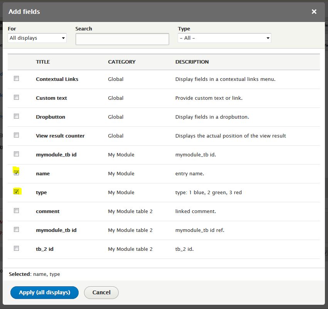
Task: Click the Cancel button
Action: [101, 292]
